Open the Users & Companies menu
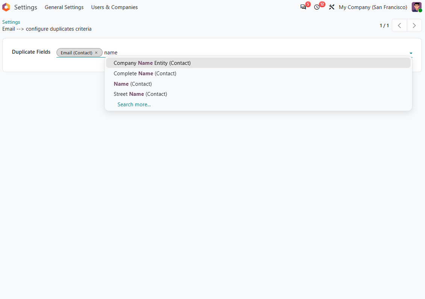Image resolution: width=425 pixels, height=299 pixels. [114, 7]
